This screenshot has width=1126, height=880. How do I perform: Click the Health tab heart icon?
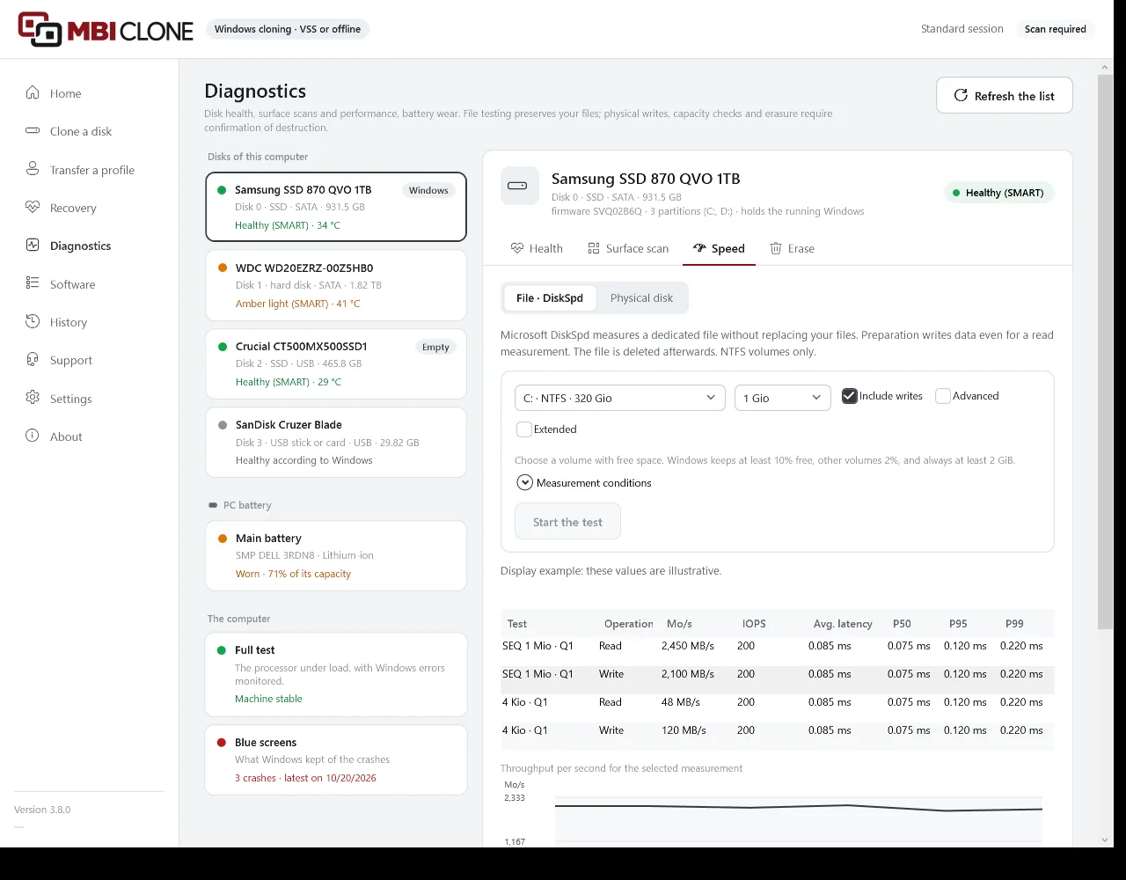[x=517, y=248]
